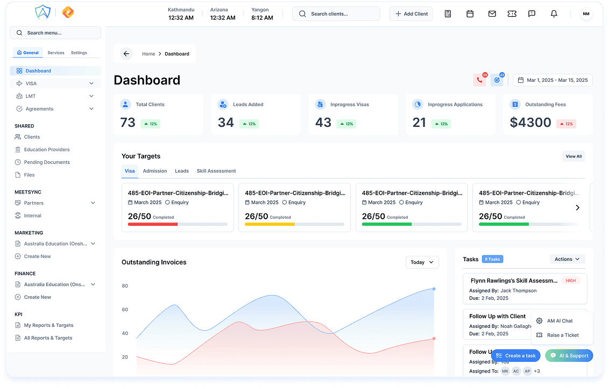Click the red progress bar target card
Viewport: 609px width, 387px height.
point(178,207)
